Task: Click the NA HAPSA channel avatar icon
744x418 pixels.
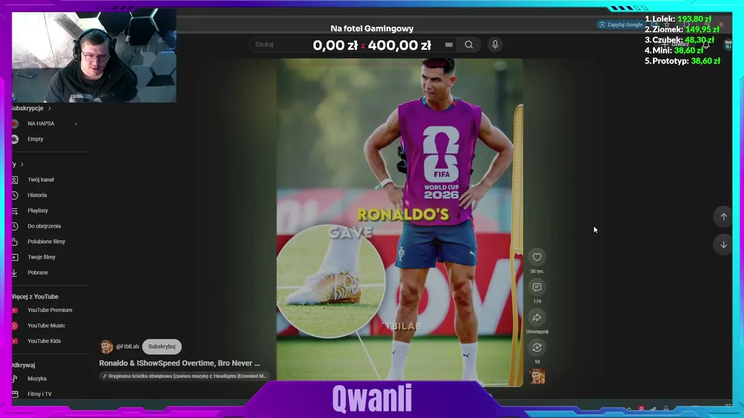Action: coord(15,124)
